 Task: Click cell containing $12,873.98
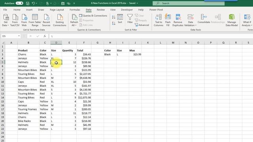click(84, 97)
